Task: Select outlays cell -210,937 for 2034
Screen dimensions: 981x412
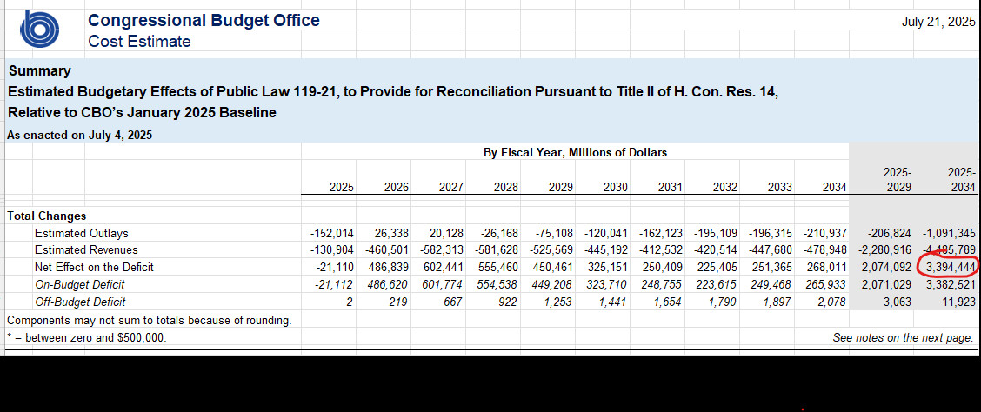Action: coord(825,233)
